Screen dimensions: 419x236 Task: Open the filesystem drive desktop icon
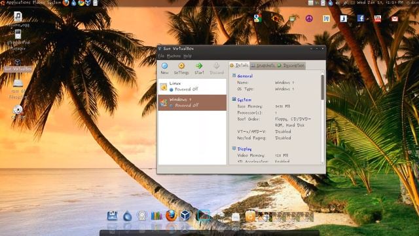pyautogui.click(x=18, y=89)
